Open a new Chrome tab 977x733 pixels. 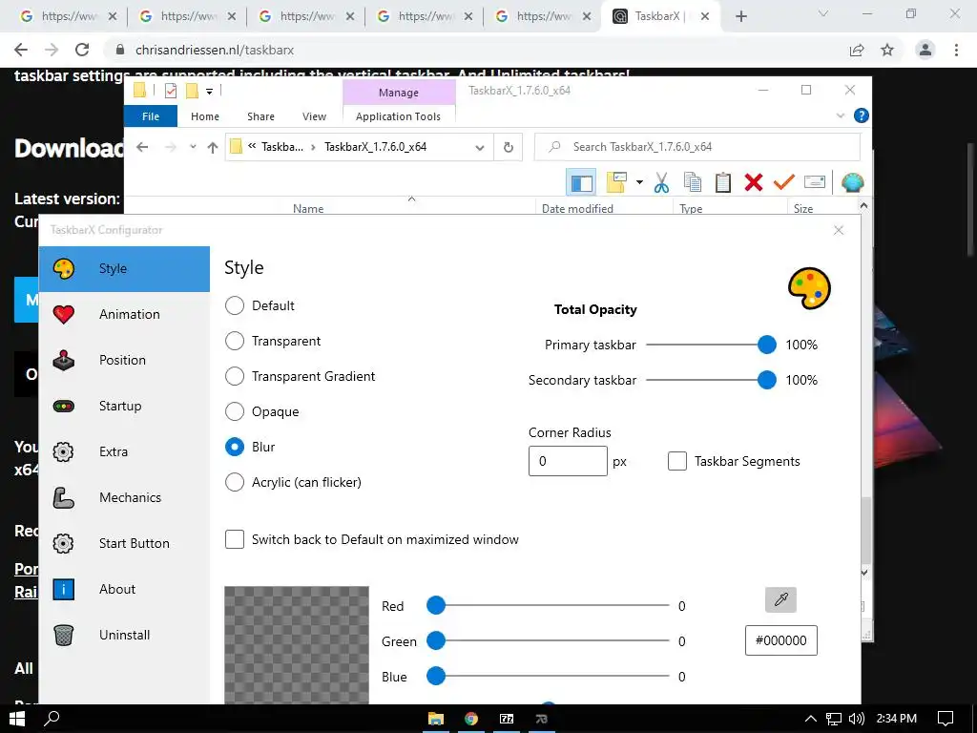[x=740, y=17]
